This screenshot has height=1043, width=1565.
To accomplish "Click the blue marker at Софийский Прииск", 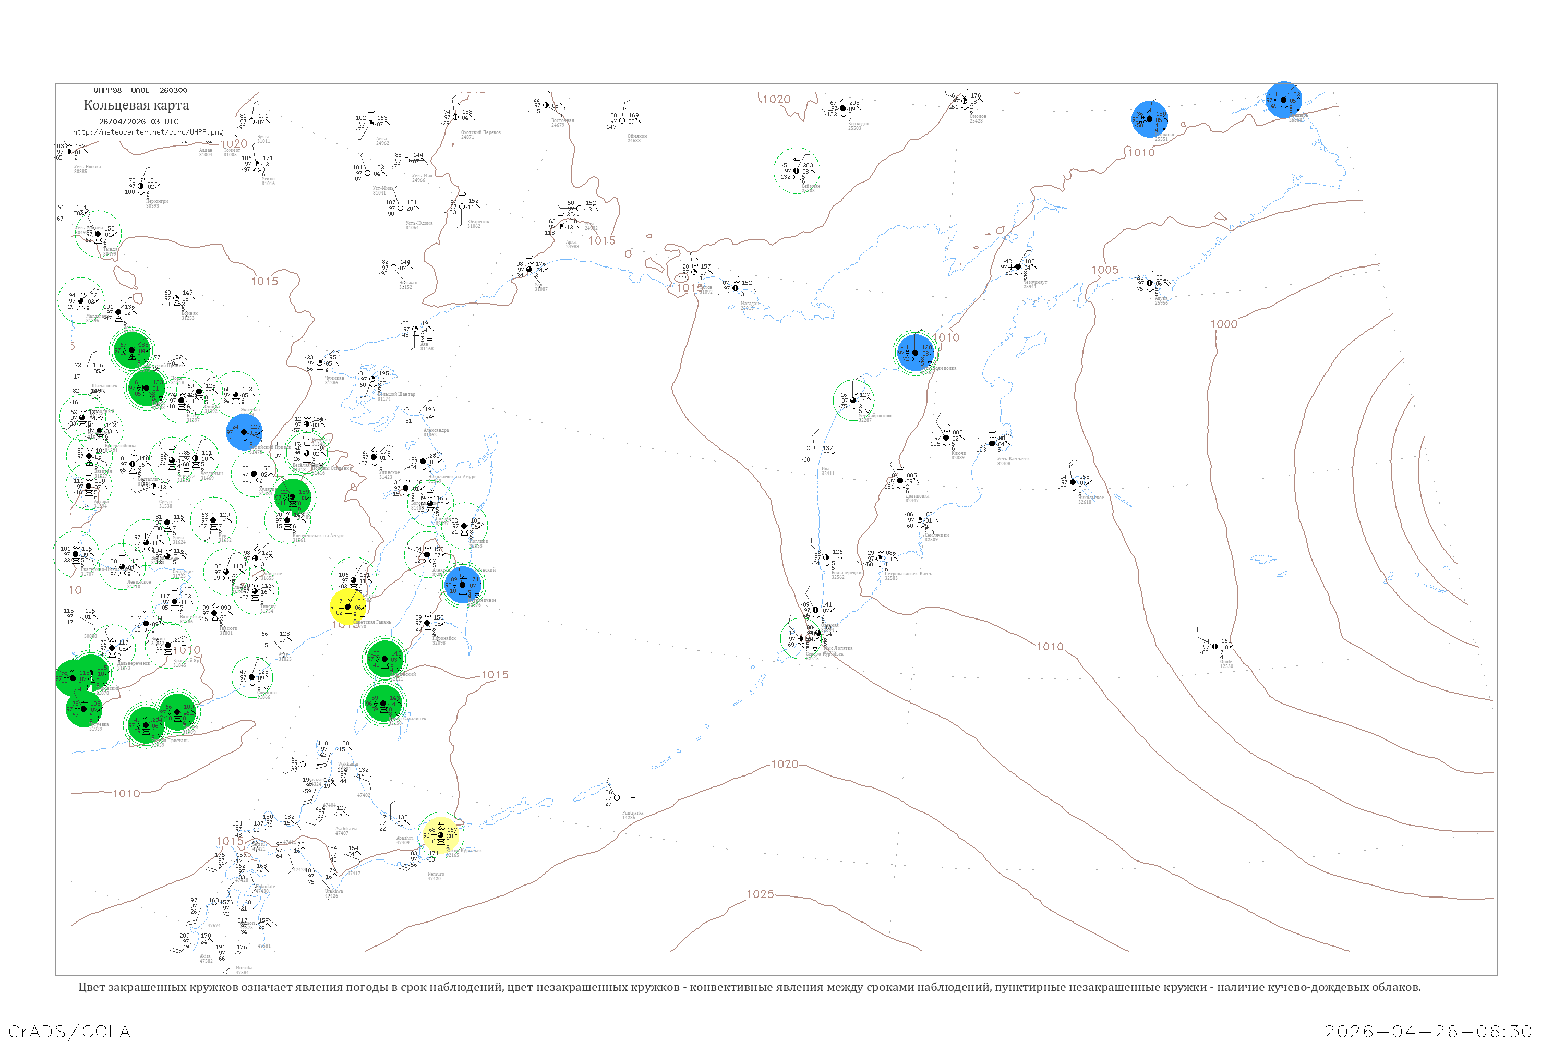I will (244, 432).
